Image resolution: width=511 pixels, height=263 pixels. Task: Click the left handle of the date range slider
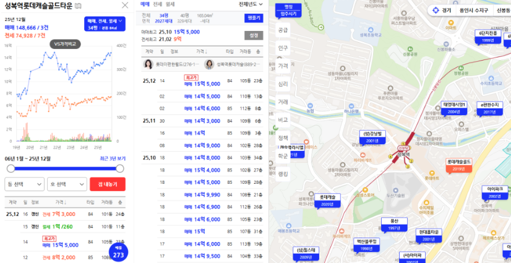click(x=11, y=168)
